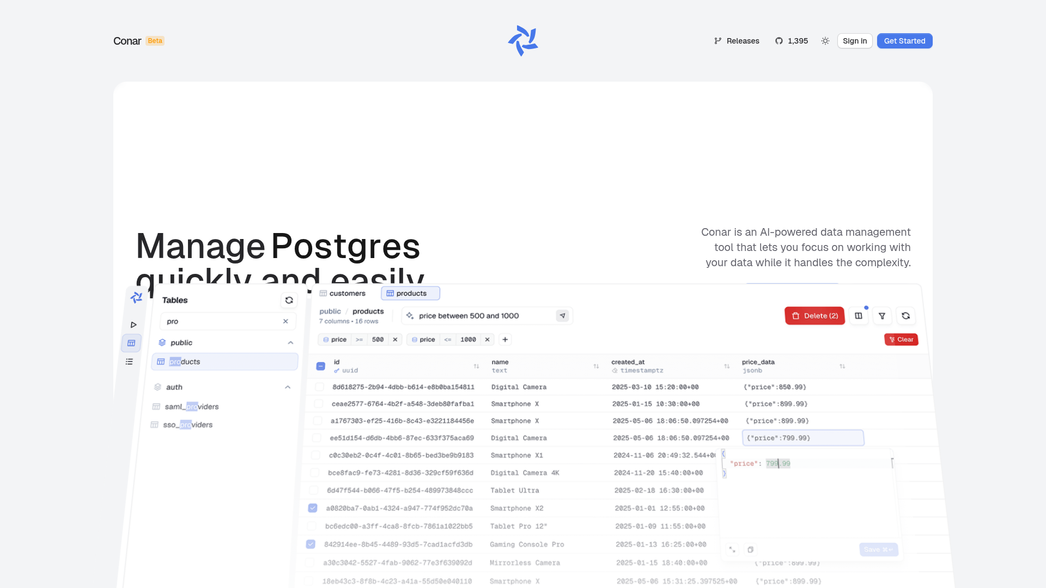The width and height of the screenshot is (1046, 588).
Task: Click the Get Started button
Action: click(905, 41)
